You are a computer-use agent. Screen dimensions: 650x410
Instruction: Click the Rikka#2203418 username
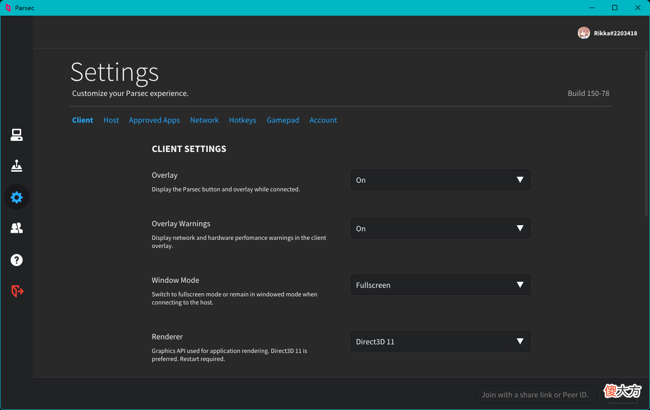[x=616, y=33]
